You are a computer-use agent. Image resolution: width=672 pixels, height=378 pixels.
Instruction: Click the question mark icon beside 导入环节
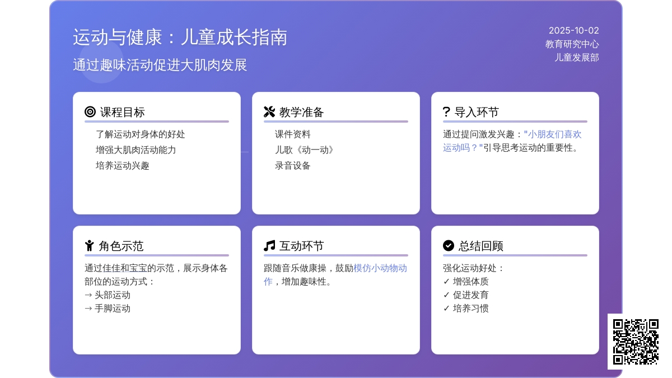coord(446,112)
